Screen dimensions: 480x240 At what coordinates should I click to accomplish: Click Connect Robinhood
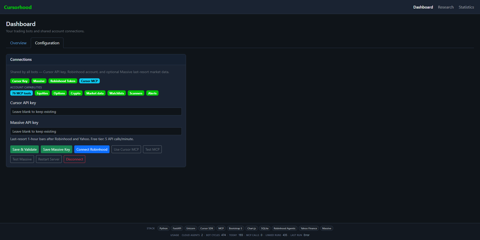pos(92,149)
